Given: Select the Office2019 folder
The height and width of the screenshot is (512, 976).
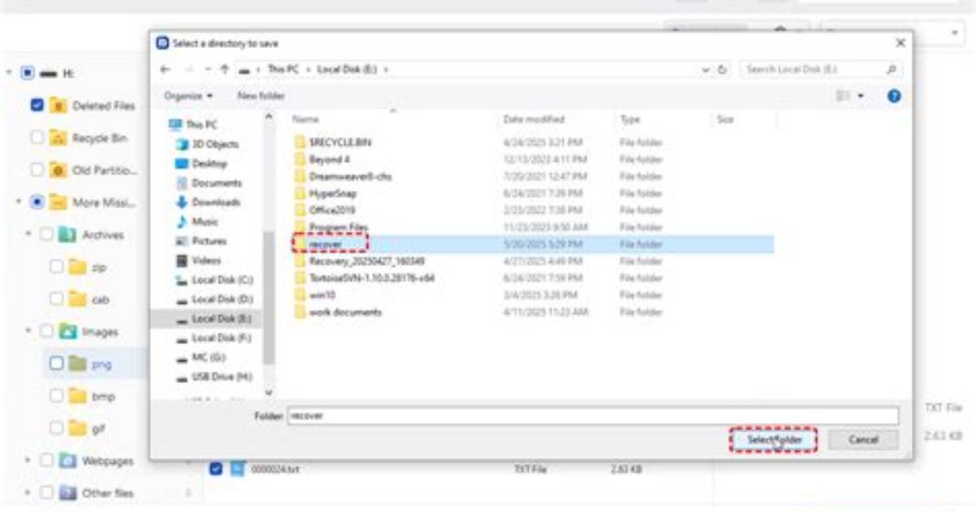Looking at the screenshot, I should coord(325,210).
